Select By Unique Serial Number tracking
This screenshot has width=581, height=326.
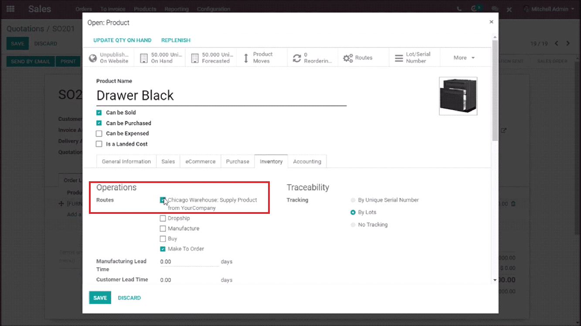[353, 200]
